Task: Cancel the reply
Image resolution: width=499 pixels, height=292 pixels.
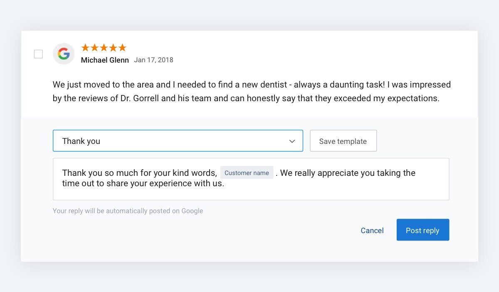Action: coord(372,230)
